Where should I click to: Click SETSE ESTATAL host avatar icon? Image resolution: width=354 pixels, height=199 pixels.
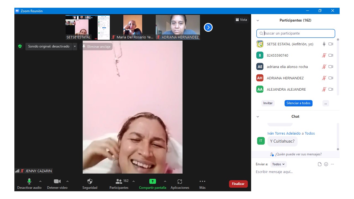(x=260, y=44)
